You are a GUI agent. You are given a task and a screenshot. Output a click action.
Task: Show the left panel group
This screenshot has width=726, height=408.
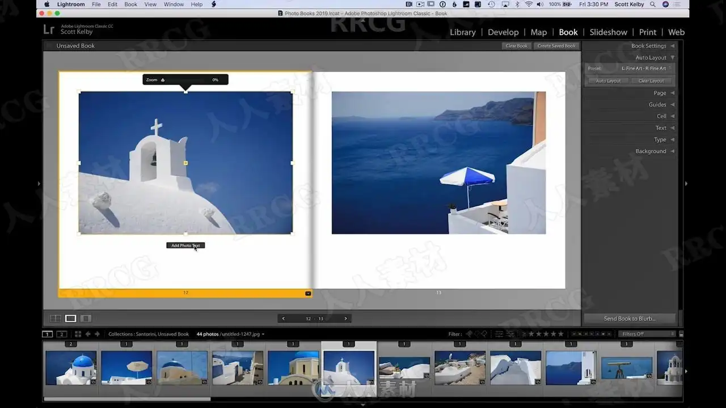click(x=39, y=184)
